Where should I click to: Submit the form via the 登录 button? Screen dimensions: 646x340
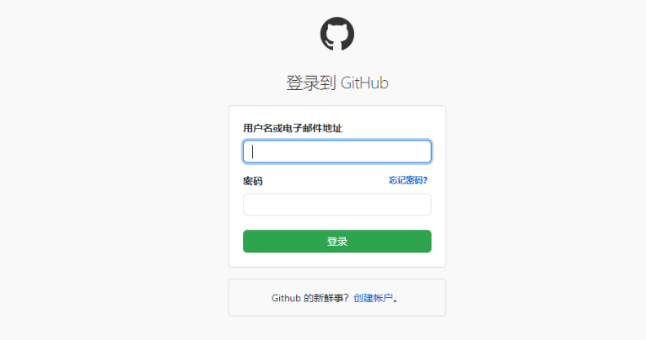coord(337,242)
